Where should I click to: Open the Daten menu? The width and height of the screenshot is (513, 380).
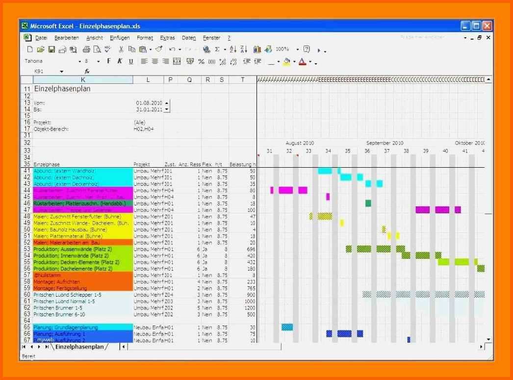click(189, 38)
